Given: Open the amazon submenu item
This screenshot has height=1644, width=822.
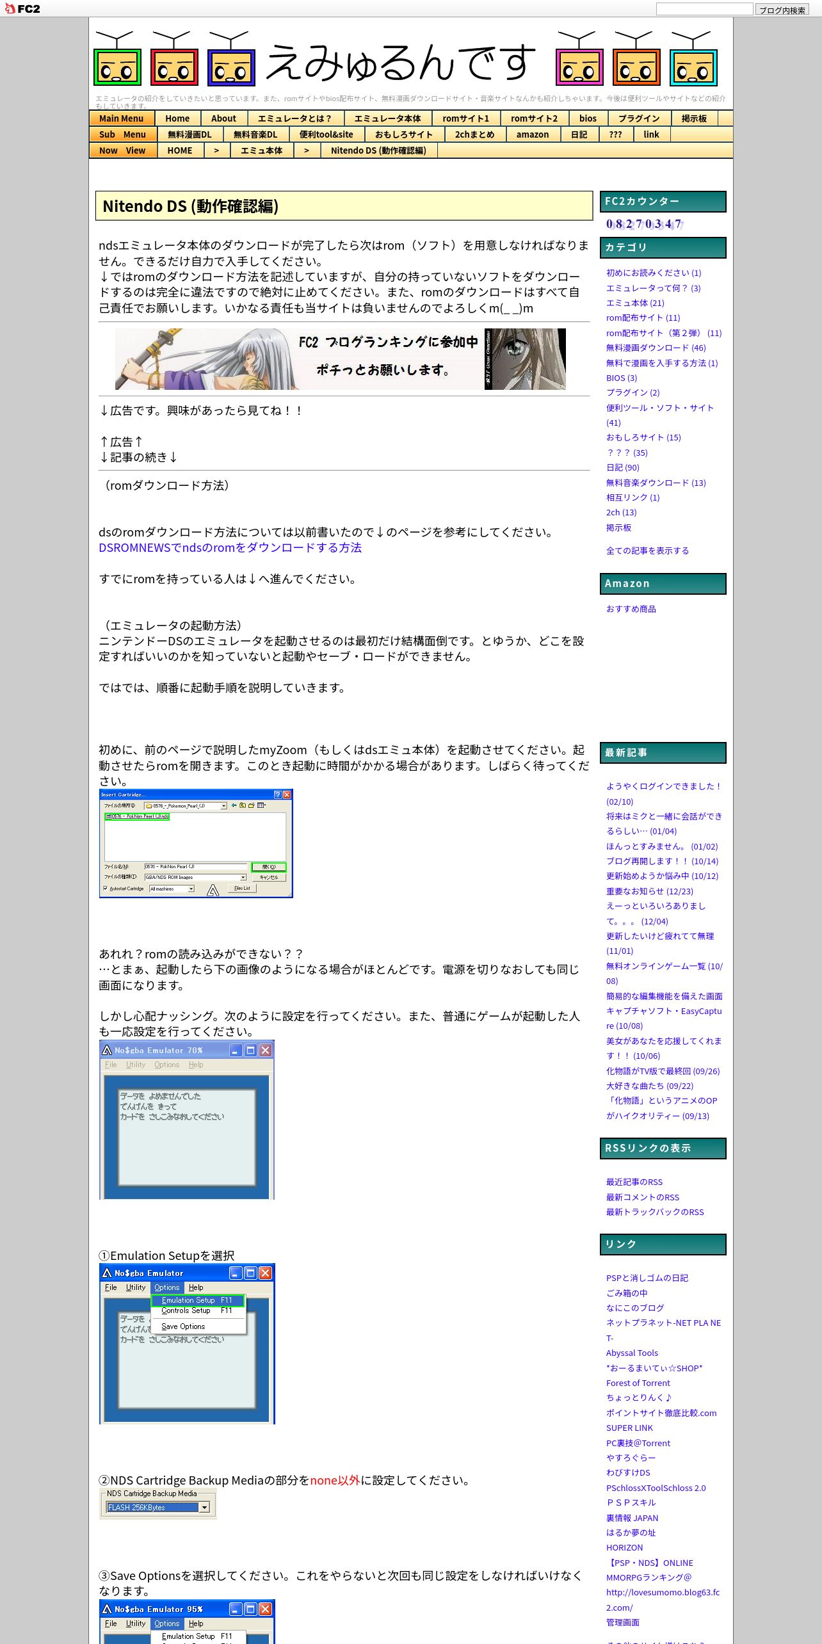Looking at the screenshot, I should point(533,134).
